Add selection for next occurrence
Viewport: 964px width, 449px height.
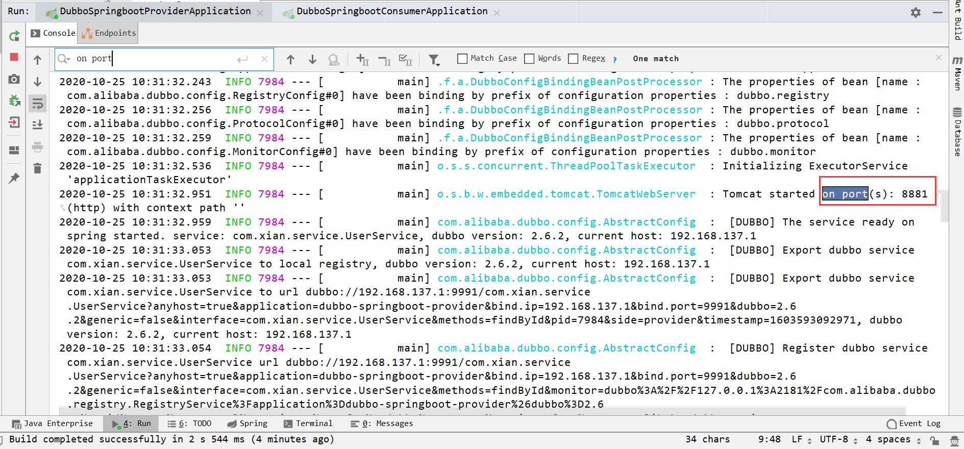[x=362, y=60]
